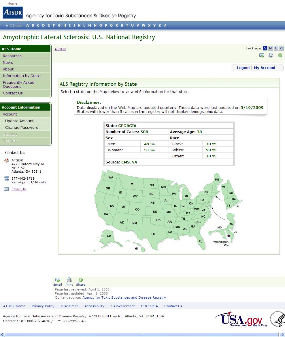Open content source Agency for Toxic Substances link
Viewport: 285px width, 337px height.
click(124, 297)
